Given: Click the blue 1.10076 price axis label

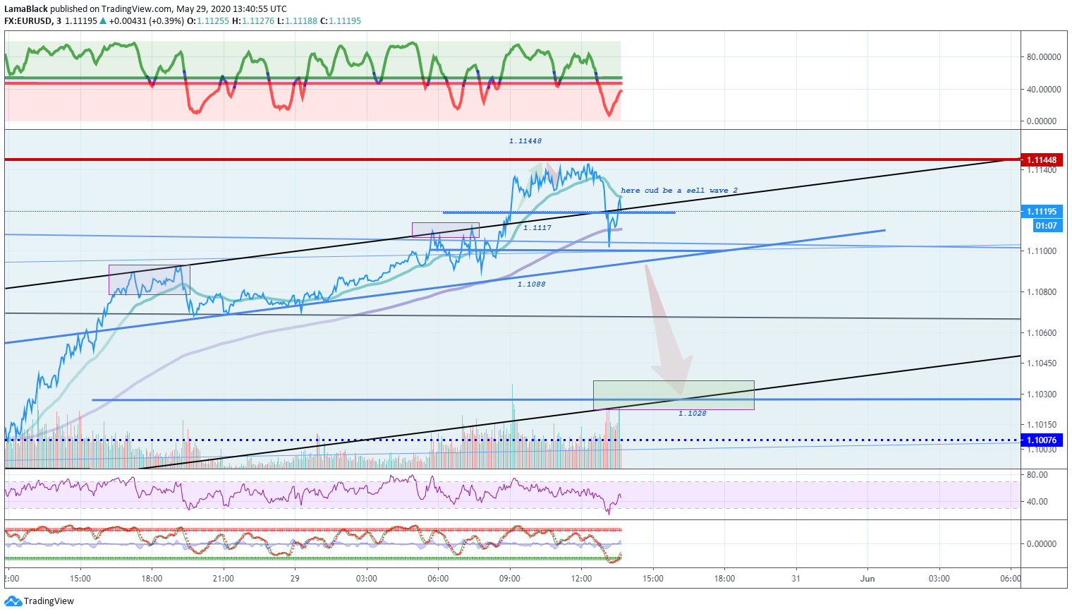Looking at the screenshot, I should (x=1042, y=440).
